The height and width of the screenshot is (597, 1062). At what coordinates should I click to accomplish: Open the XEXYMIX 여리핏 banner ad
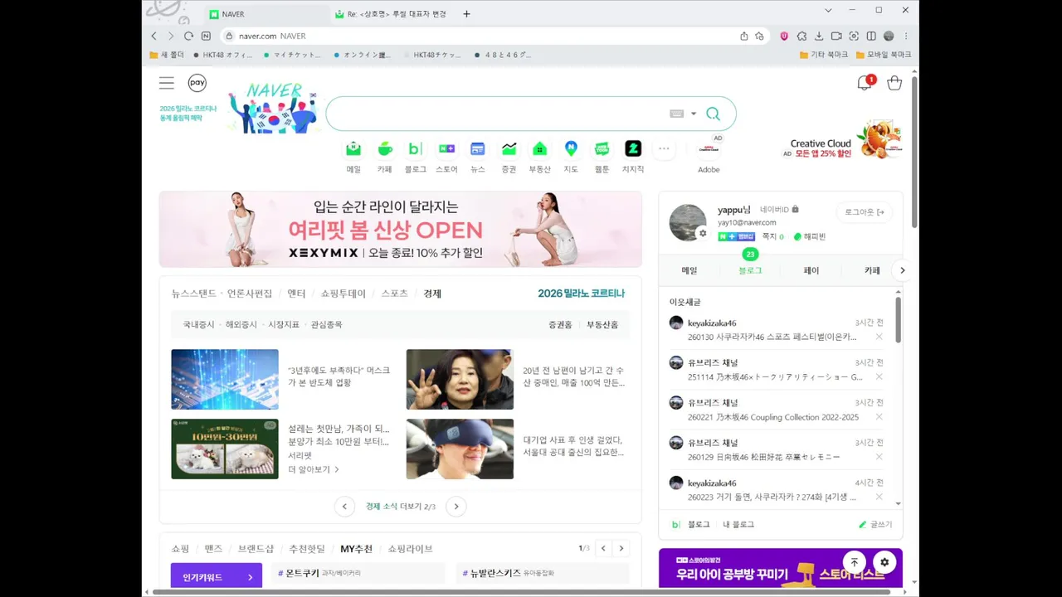click(401, 229)
